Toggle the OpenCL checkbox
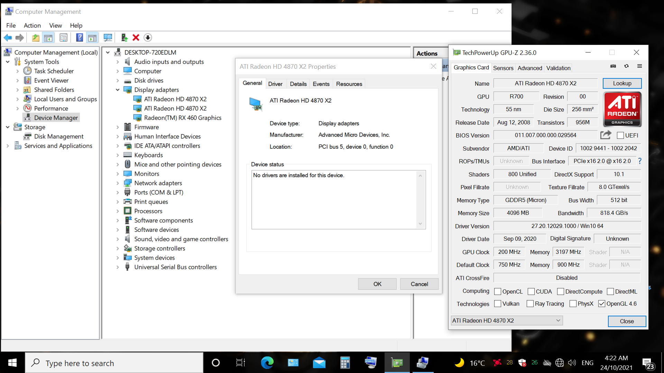The image size is (664, 373). [x=498, y=291]
